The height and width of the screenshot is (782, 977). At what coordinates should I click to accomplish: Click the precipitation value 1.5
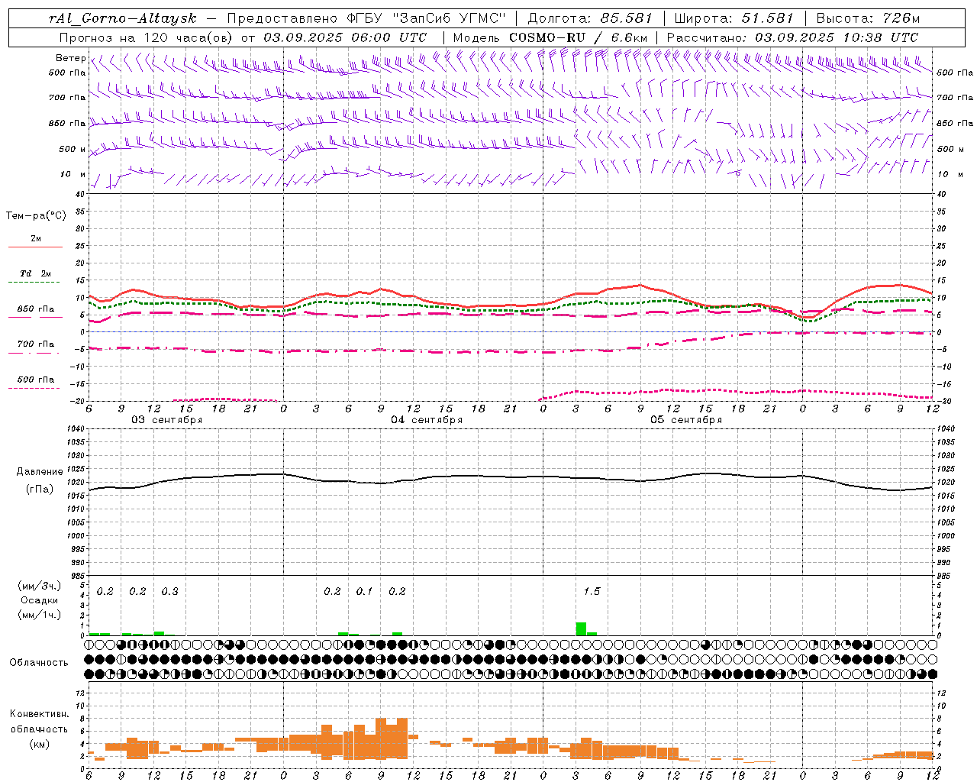tap(592, 591)
